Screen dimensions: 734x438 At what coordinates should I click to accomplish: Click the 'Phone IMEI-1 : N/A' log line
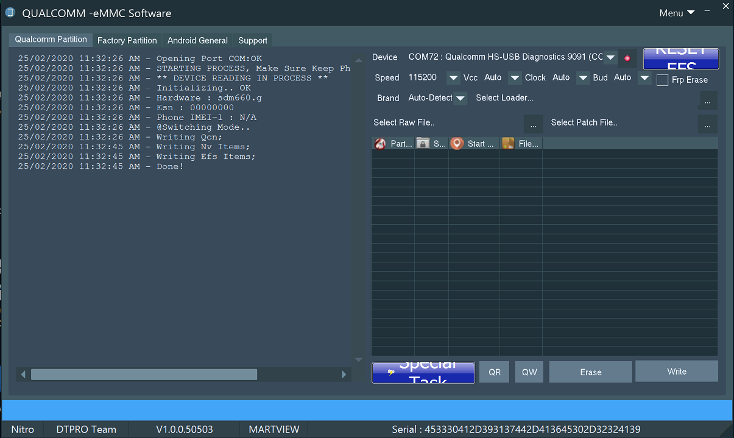137,118
